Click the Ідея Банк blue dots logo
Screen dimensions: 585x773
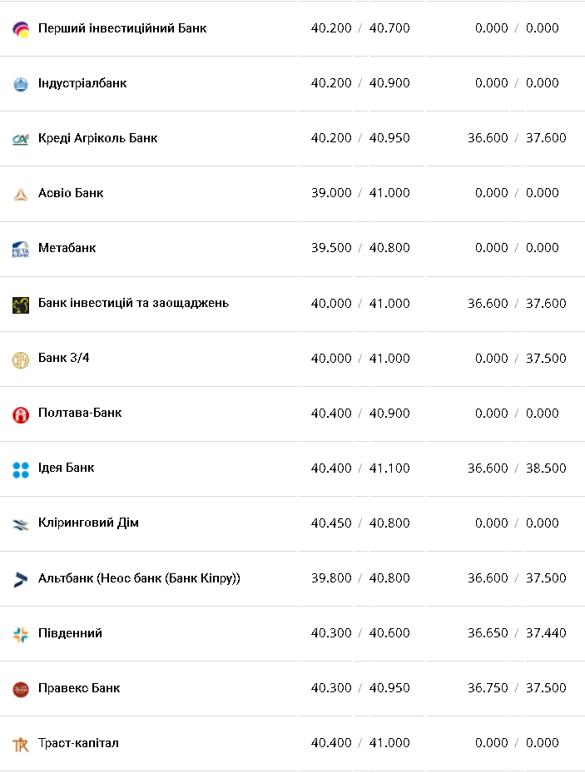21,469
